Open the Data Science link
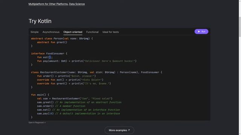The width and height of the screenshot is (241, 135). (77, 4)
